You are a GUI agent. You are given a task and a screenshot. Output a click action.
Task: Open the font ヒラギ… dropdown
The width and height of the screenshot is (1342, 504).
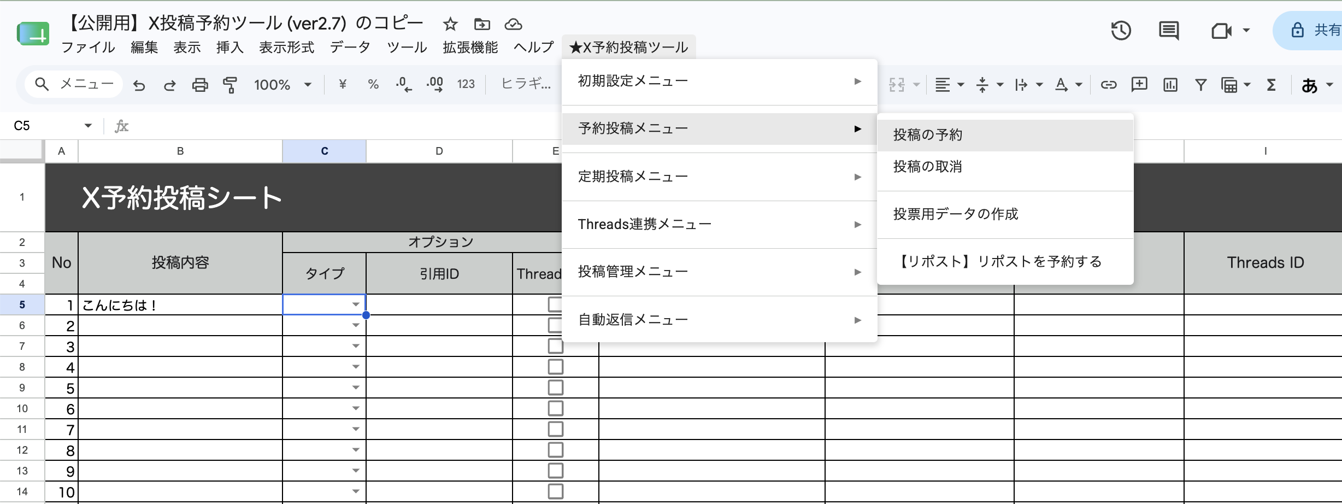(x=526, y=84)
